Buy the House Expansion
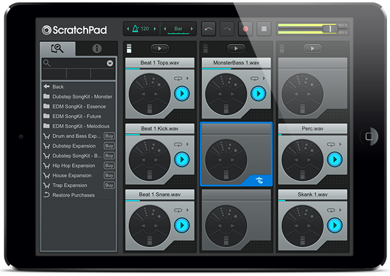This screenshot has height=276, width=390. point(109,175)
